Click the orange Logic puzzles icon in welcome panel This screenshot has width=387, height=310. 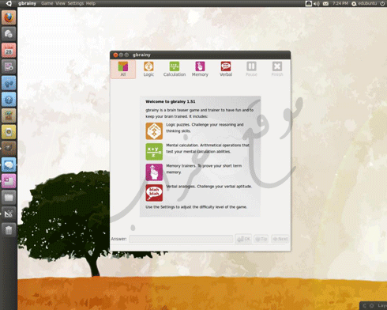[154, 131]
